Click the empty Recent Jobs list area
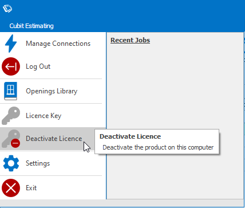This screenshot has width=245, height=208. (x=175, y=86)
